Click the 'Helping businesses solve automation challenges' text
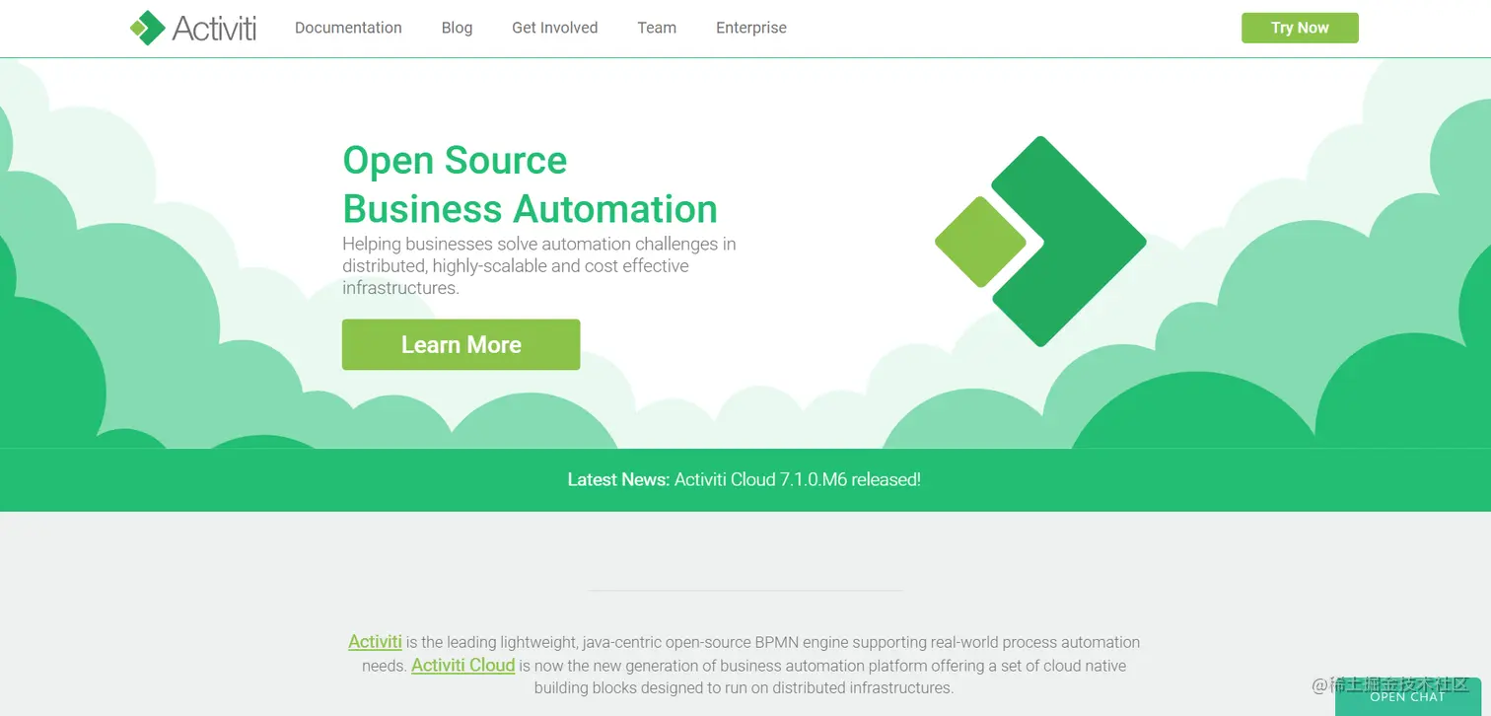Image resolution: width=1491 pixels, height=716 pixels. point(539,265)
